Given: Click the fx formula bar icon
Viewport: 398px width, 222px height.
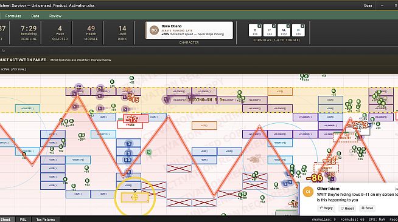Looking at the screenshot, I should click(x=3, y=51).
